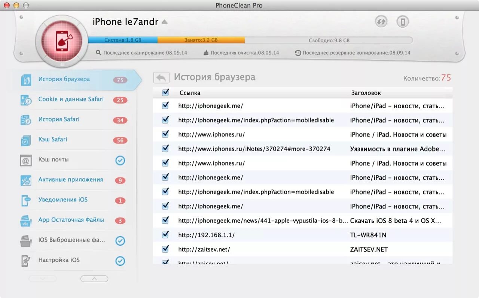Click the IOS Выброшенные файлы folder icon
This screenshot has height=298, width=479.
coord(26,241)
